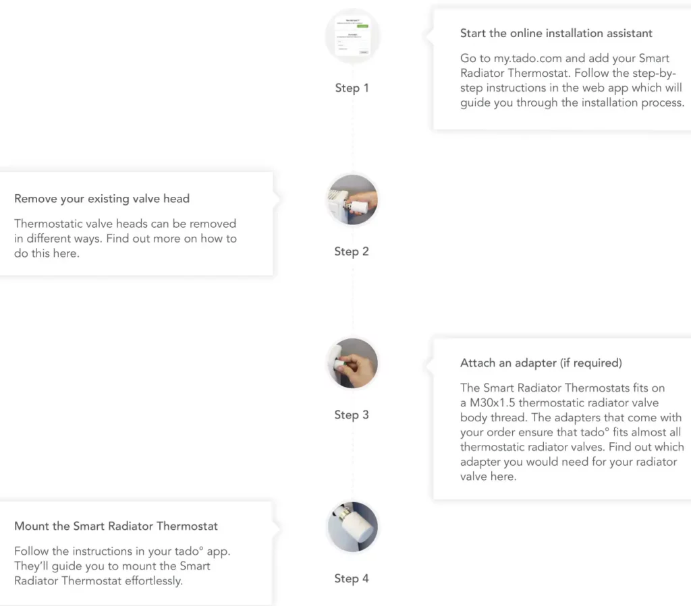
Task: Click the Step 1 instruction paragraph
Action: click(x=572, y=80)
